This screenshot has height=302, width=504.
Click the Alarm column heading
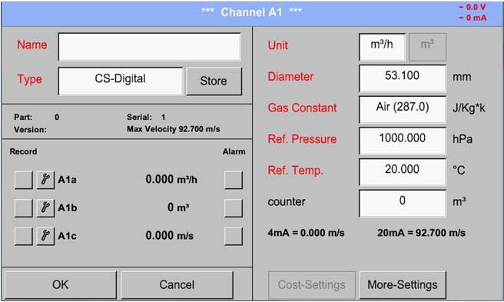tap(234, 151)
